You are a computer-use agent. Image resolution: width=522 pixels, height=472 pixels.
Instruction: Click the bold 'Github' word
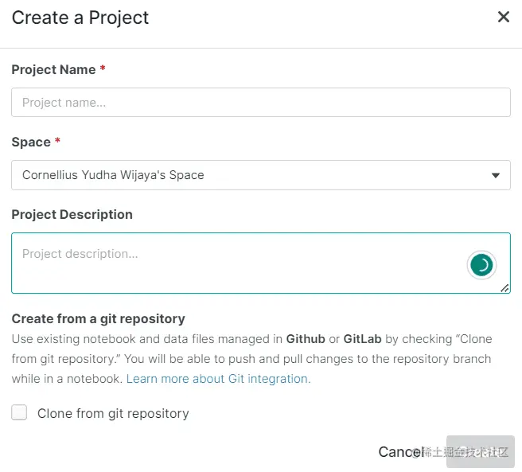[x=306, y=338]
